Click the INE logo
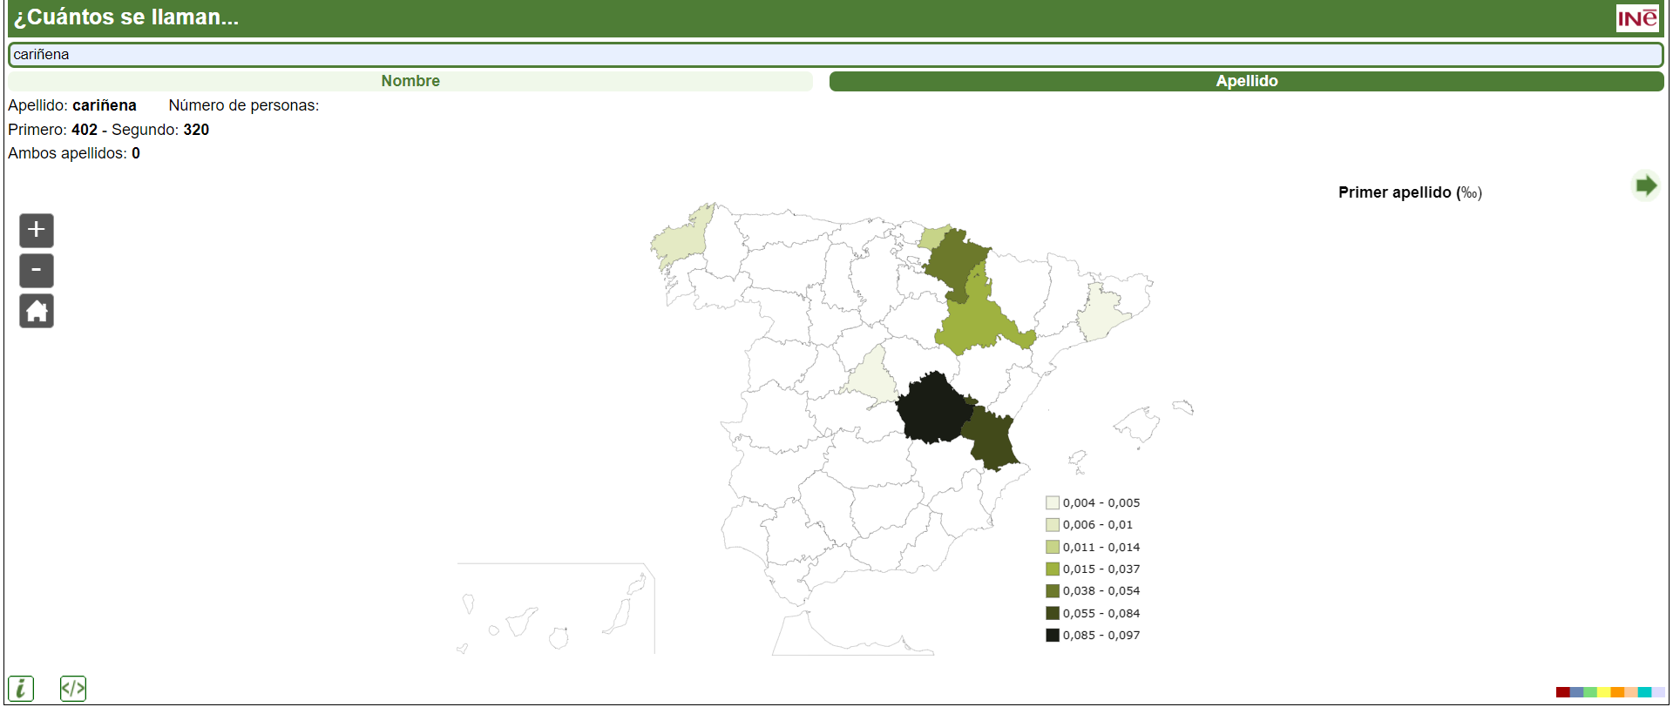Image resolution: width=1673 pixels, height=707 pixels. click(x=1637, y=18)
